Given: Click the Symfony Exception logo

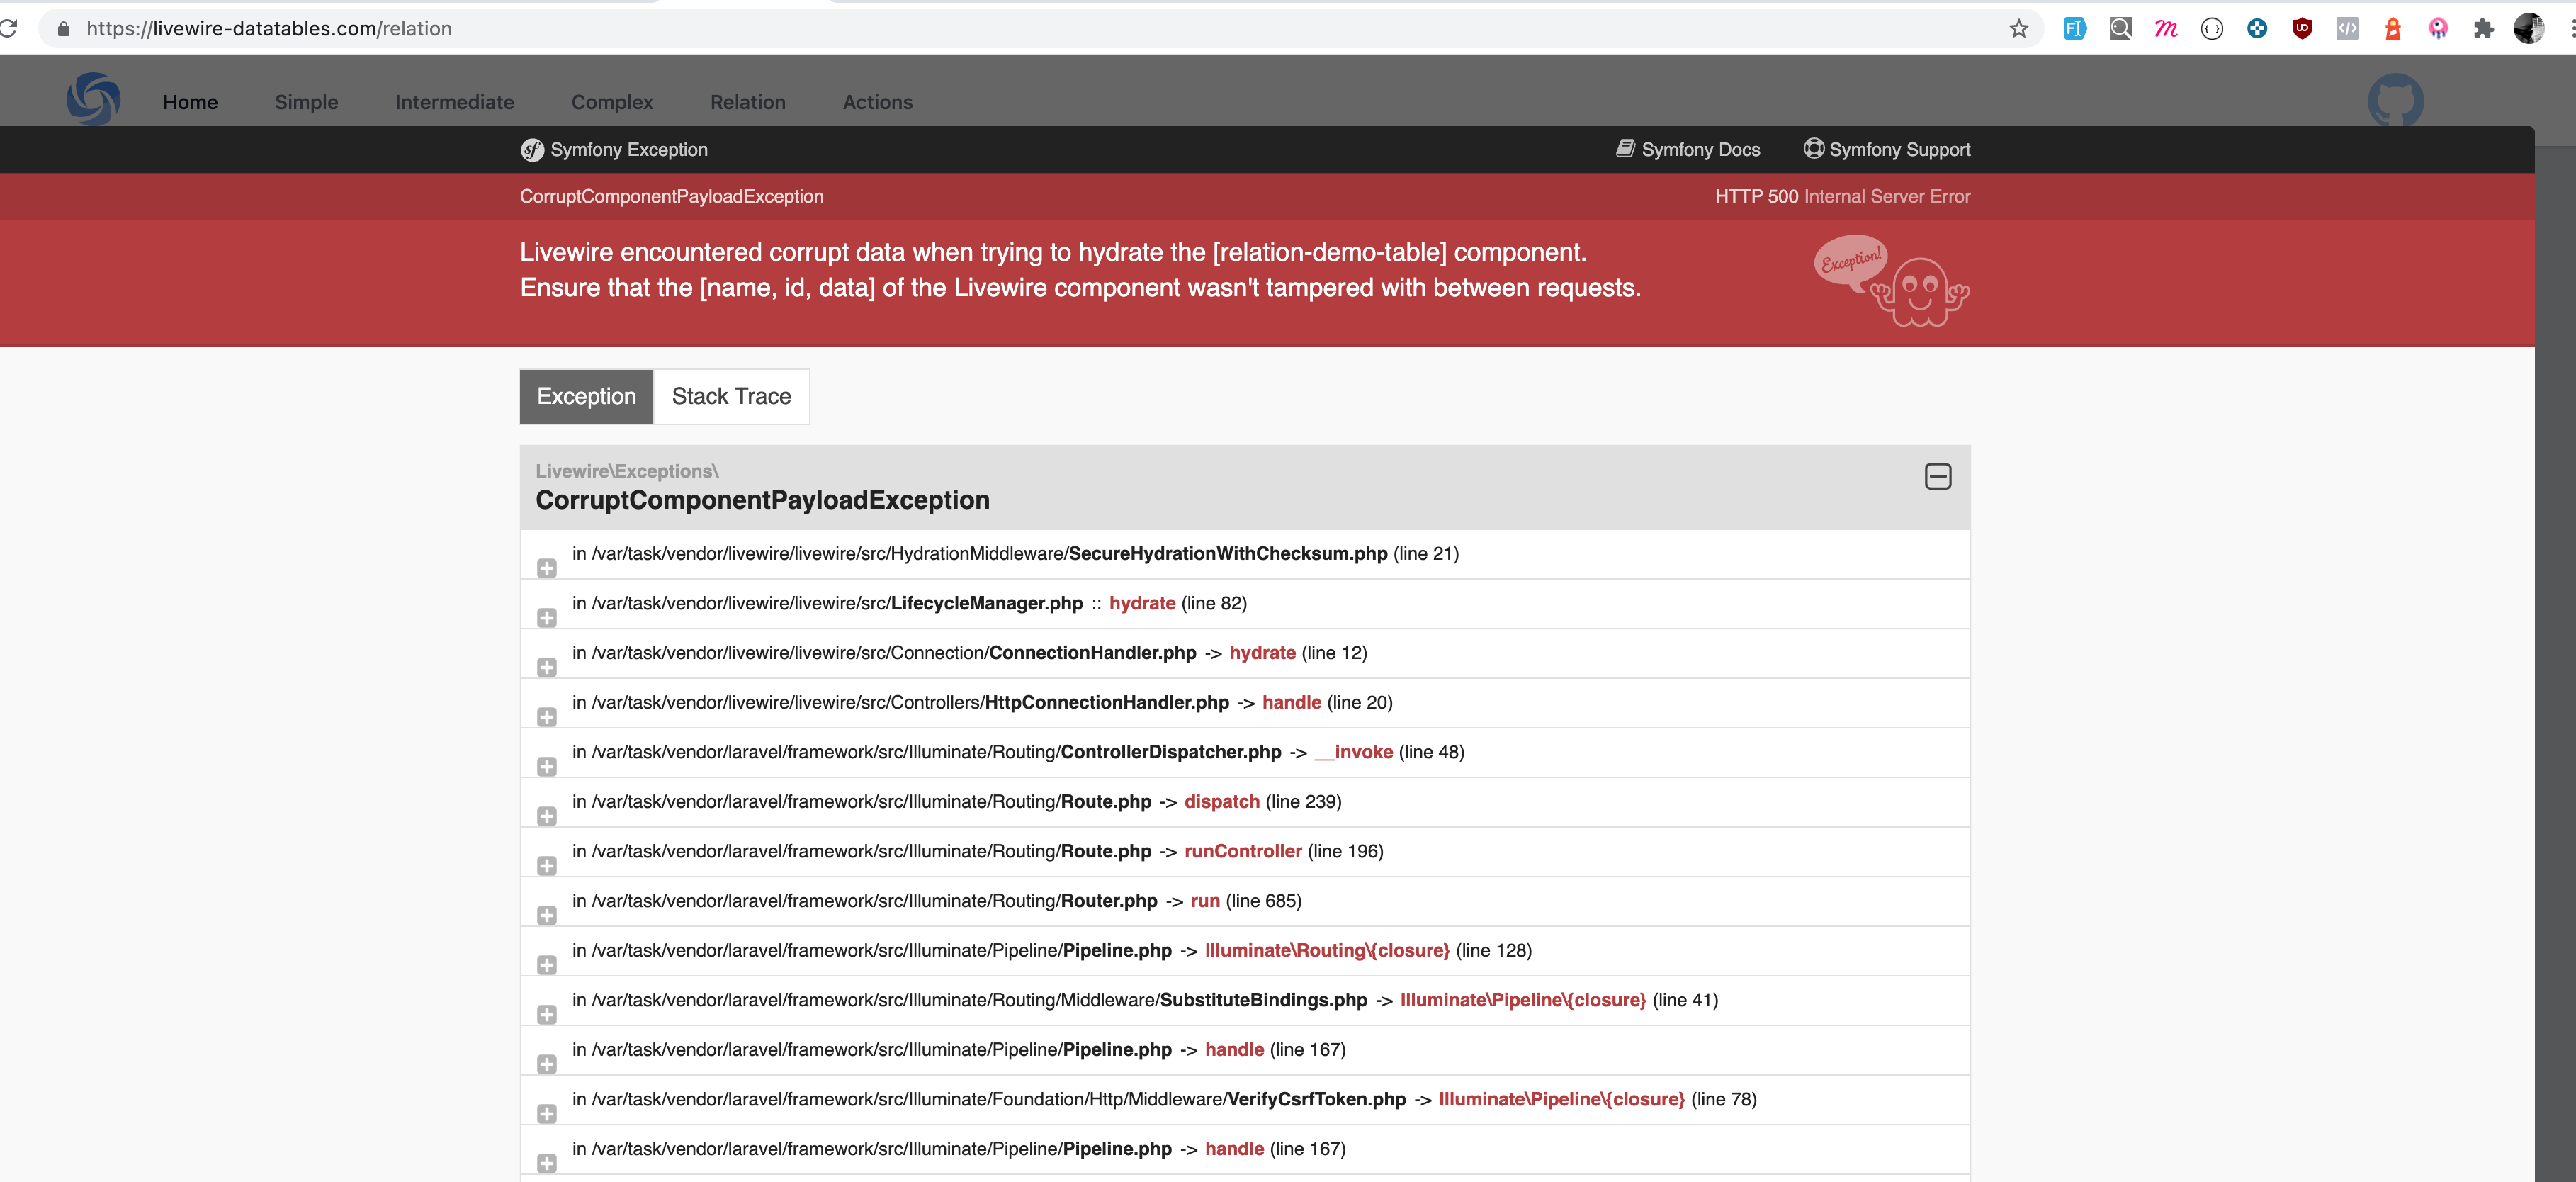Looking at the screenshot, I should tap(531, 149).
